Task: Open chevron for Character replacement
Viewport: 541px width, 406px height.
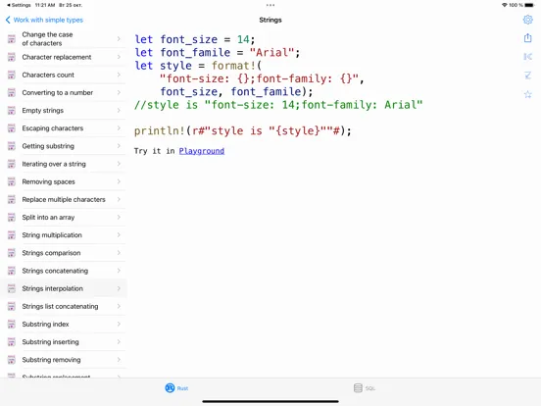Action: tap(119, 57)
